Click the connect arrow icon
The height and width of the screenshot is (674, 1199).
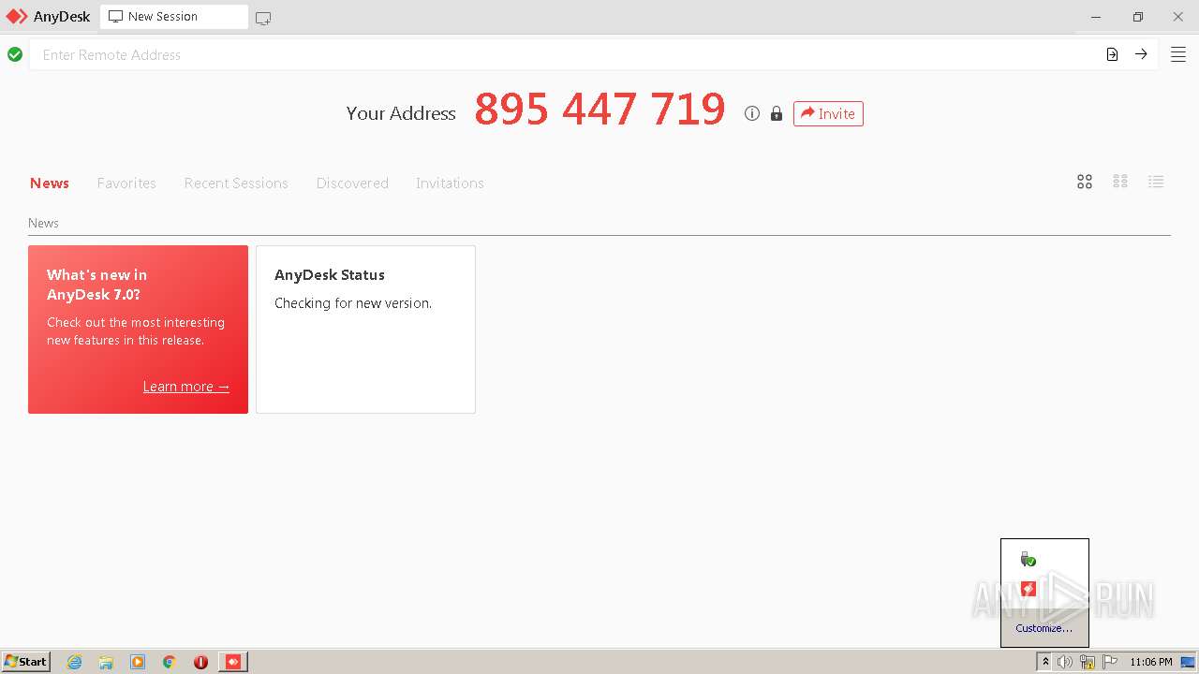[1141, 54]
